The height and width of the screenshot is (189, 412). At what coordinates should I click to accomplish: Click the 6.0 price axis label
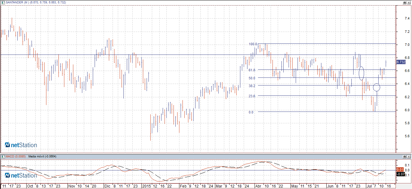(407, 110)
